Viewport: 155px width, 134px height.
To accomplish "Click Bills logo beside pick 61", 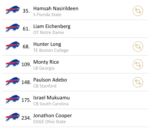I will tap(13, 28).
